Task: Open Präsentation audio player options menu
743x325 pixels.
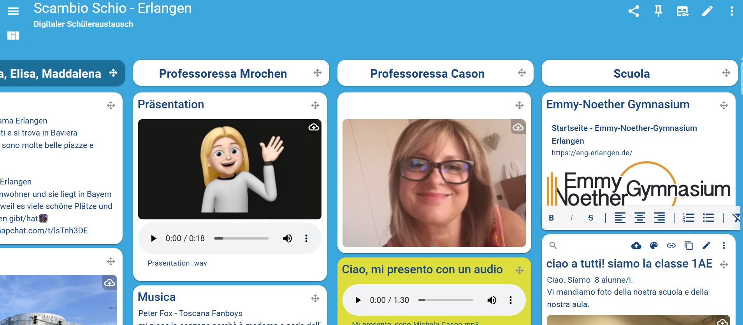Action: point(306,238)
